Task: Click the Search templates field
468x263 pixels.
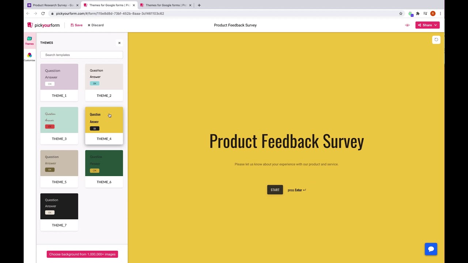Action: click(82, 55)
